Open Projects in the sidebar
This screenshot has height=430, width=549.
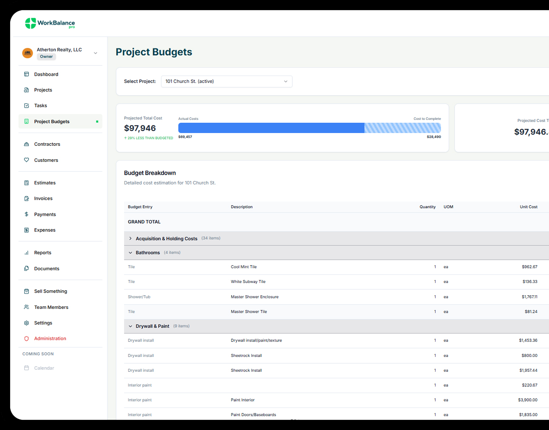43,90
